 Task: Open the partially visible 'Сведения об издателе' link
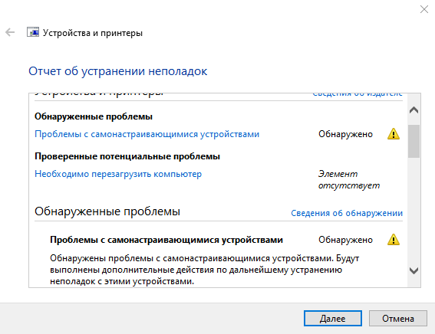(358, 94)
